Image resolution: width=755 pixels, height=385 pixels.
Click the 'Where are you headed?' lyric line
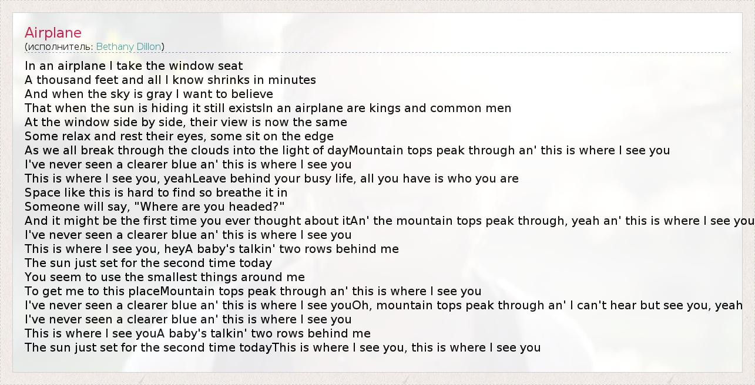[155, 207]
